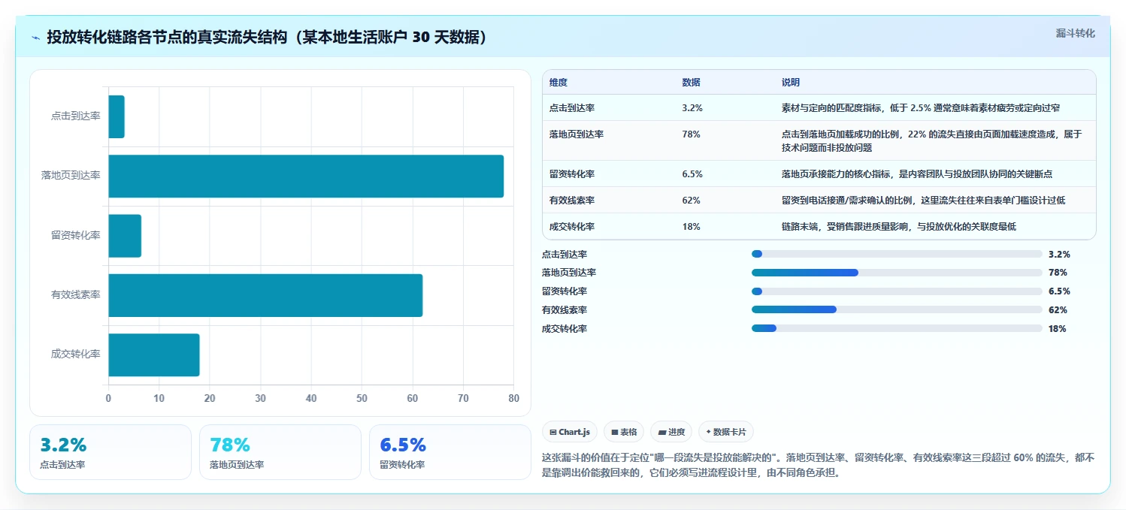This screenshot has width=1126, height=510.
Task: Click the description starting 落地页承接能力的核心指标
Action: [x=917, y=174]
